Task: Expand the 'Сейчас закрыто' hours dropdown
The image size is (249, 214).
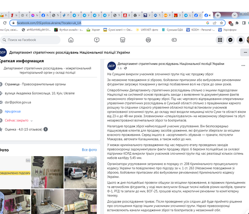Action: [31, 121]
